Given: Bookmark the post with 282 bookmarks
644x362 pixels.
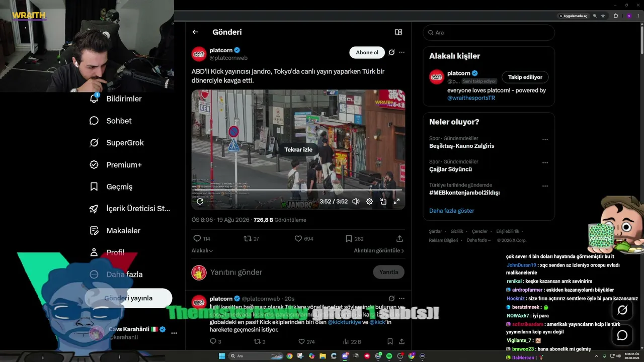Looking at the screenshot, I should point(354,239).
